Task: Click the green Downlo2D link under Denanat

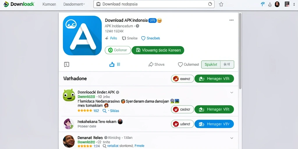Action: pyautogui.click(x=86, y=142)
